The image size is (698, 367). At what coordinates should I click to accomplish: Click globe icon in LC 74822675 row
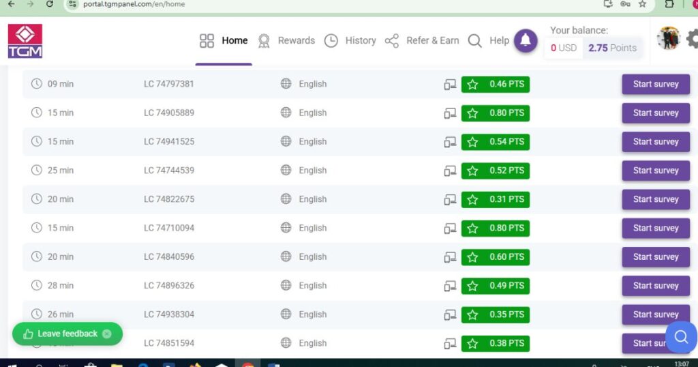(x=286, y=199)
